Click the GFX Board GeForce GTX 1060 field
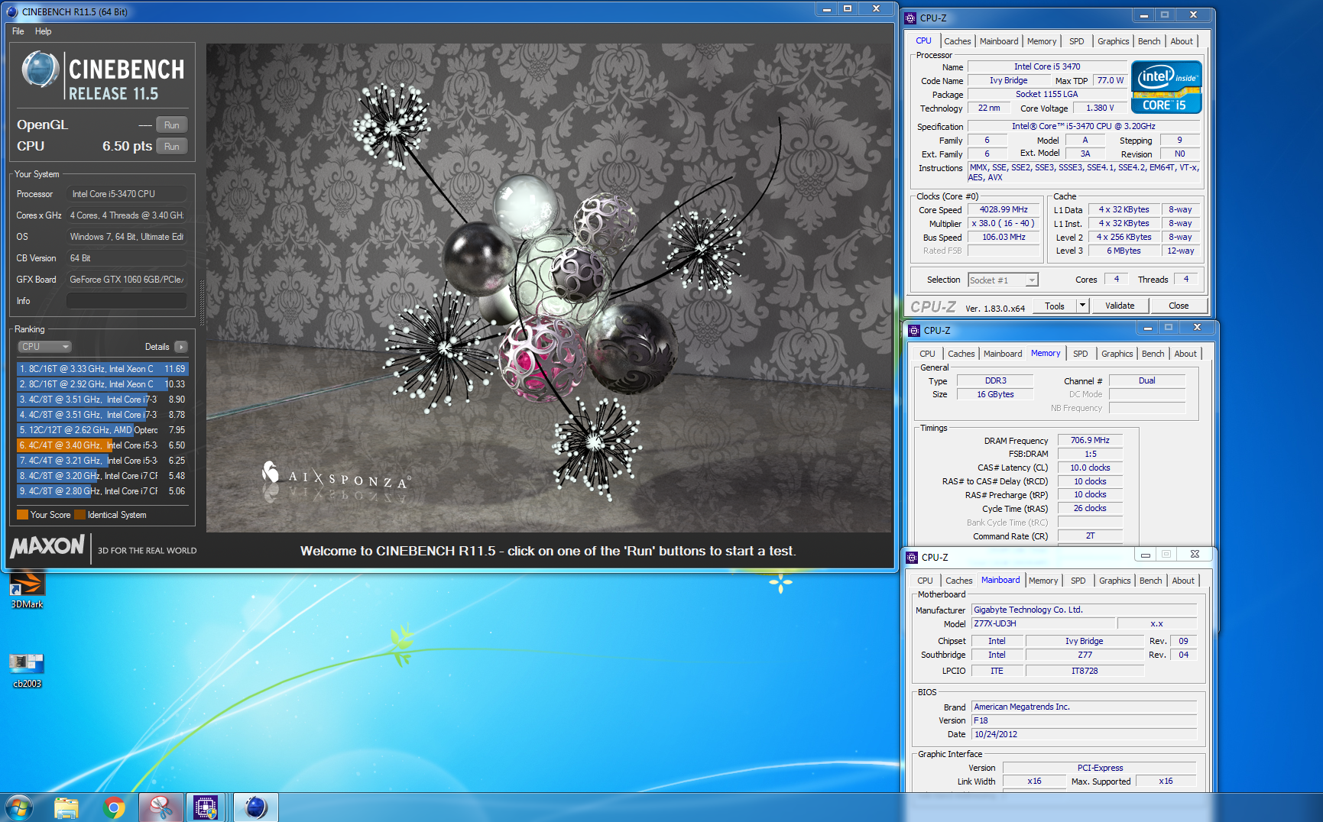The width and height of the screenshot is (1323, 822). [x=127, y=280]
